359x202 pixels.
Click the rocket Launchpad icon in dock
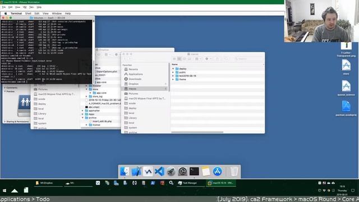[x=171, y=171]
